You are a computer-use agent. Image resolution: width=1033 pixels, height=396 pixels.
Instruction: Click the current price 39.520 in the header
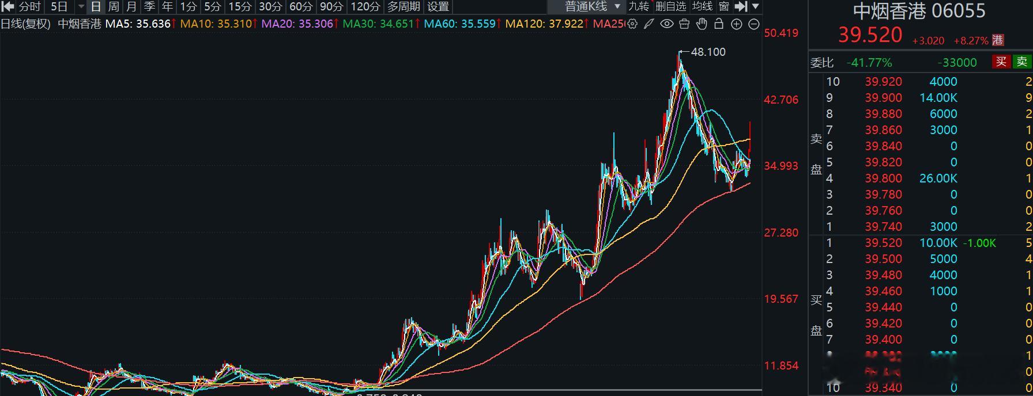click(x=870, y=35)
